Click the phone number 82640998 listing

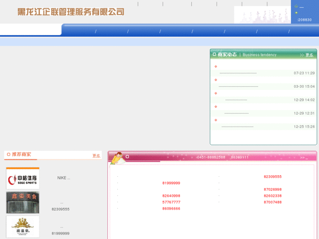171,196
